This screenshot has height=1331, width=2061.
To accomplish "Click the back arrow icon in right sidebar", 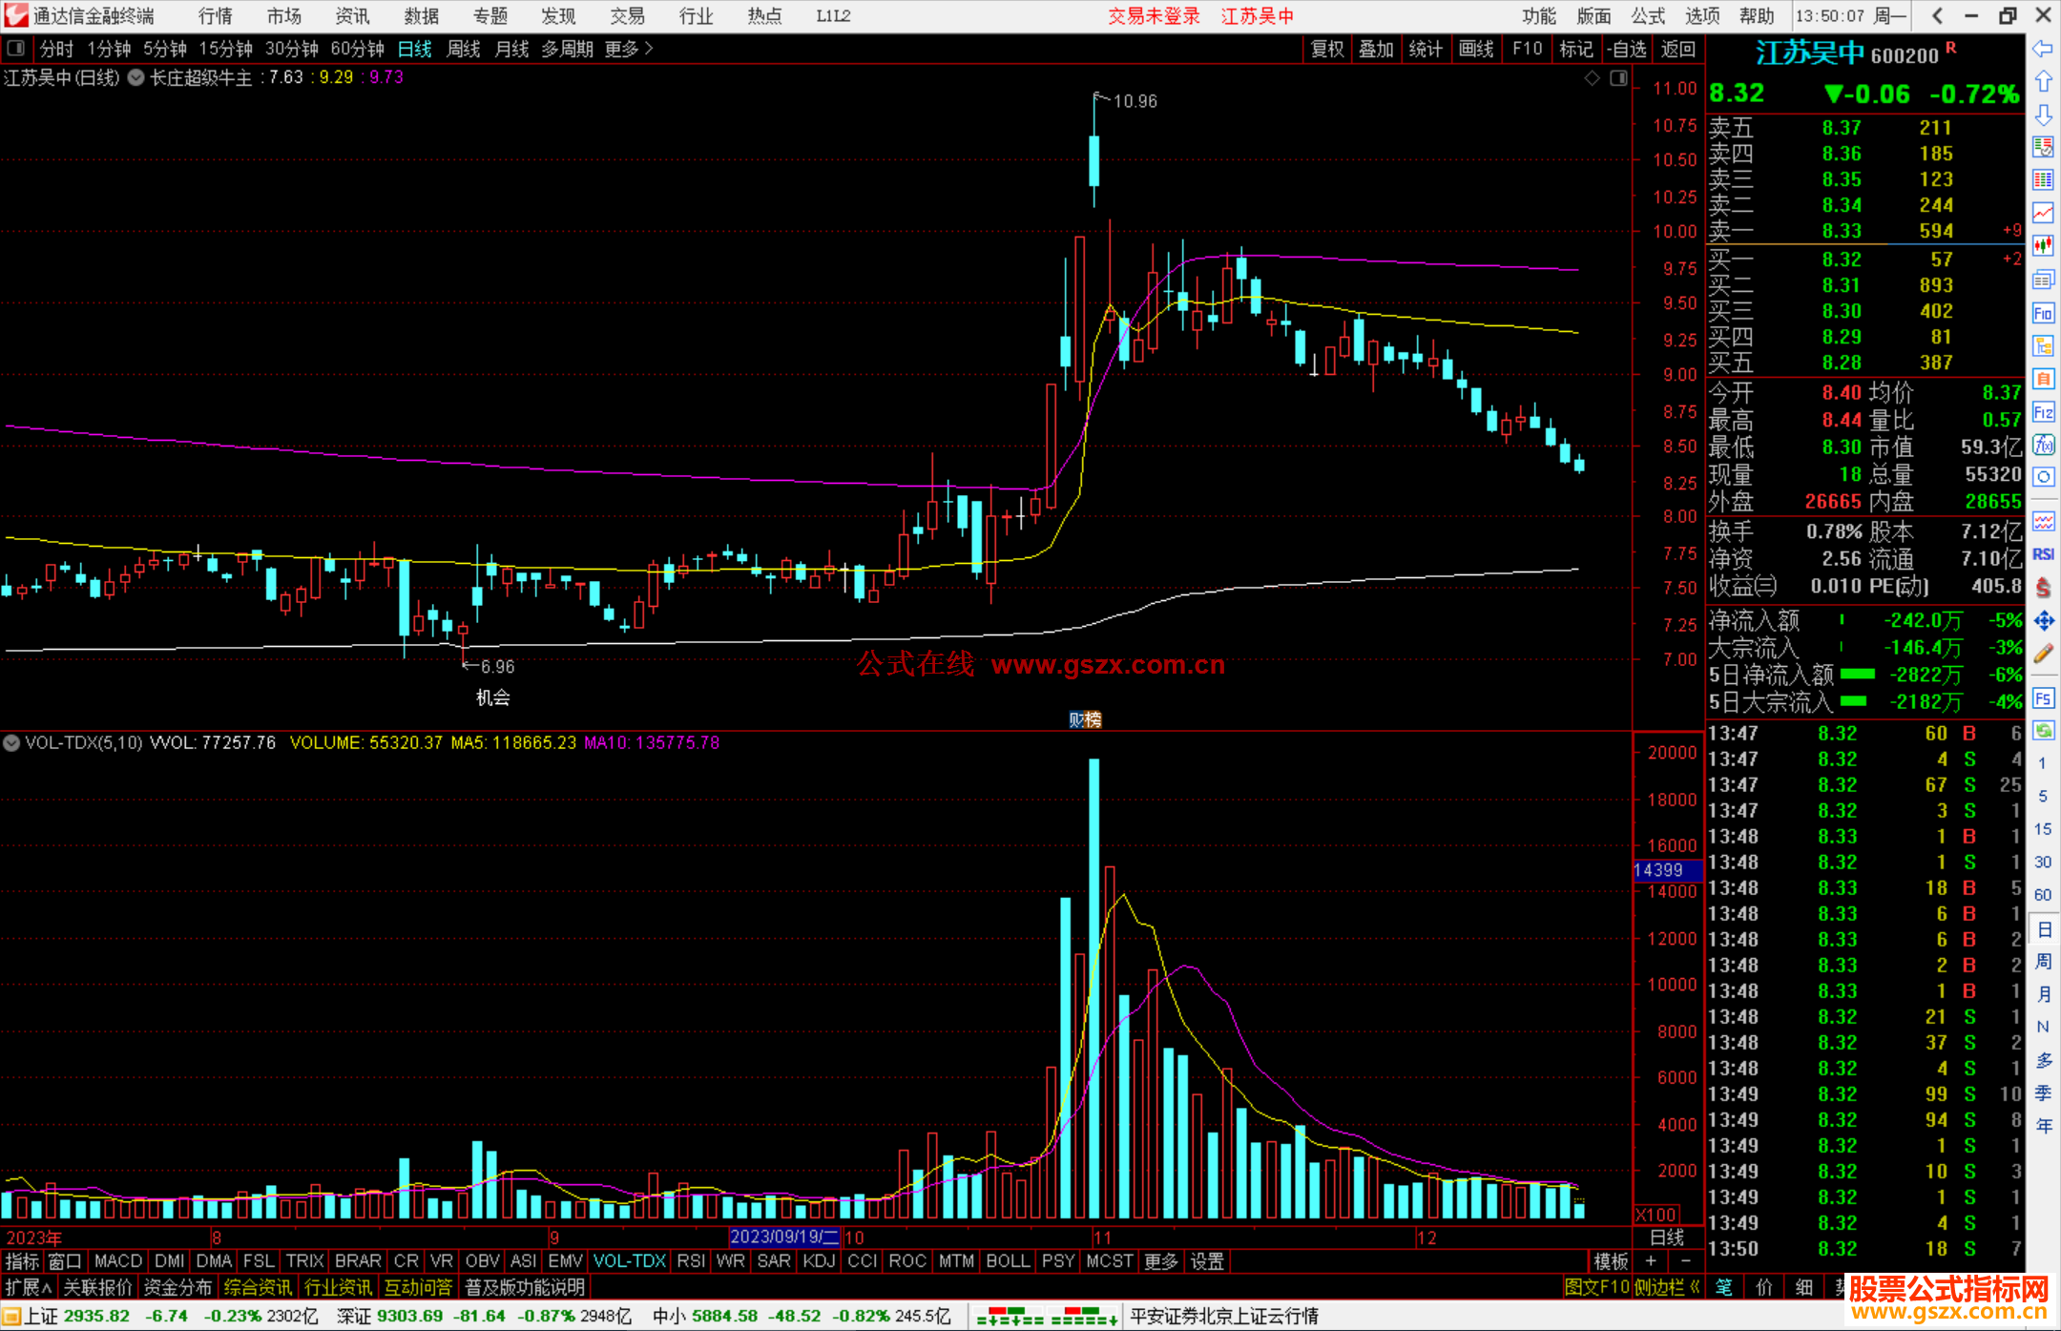I will point(2043,49).
